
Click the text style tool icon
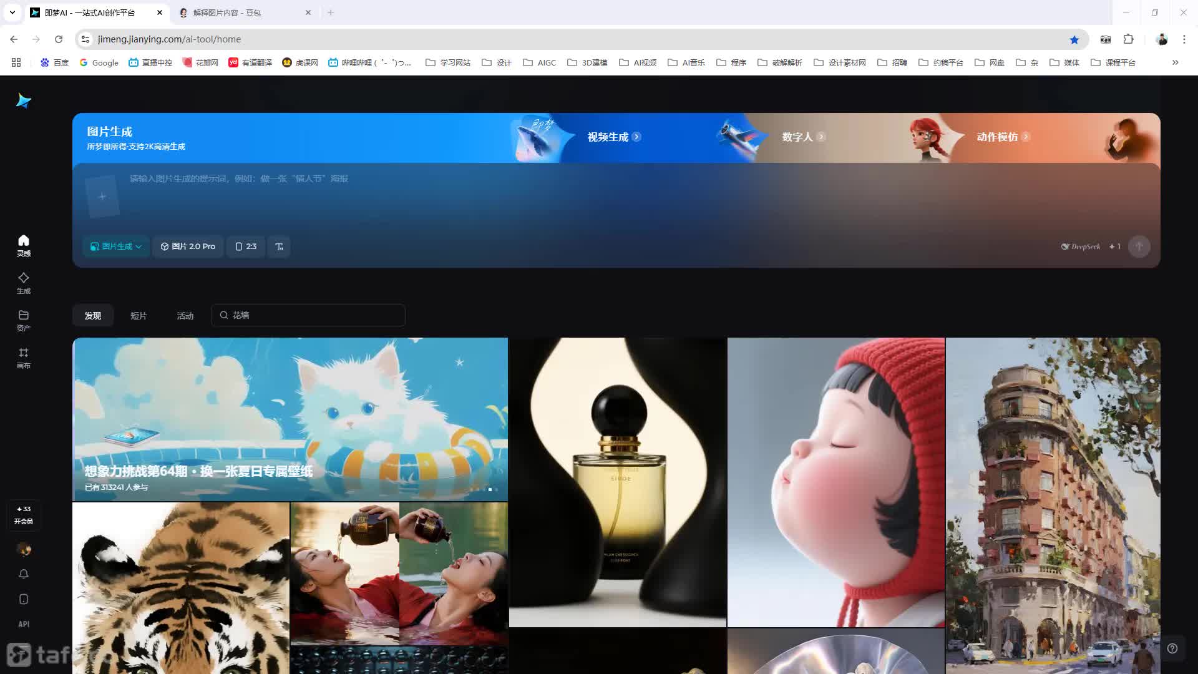click(x=279, y=247)
